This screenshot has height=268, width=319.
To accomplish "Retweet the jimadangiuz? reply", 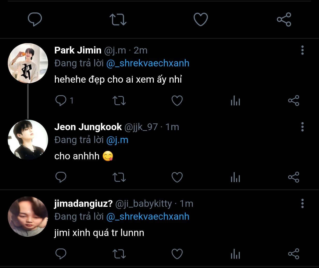I will [119, 254].
